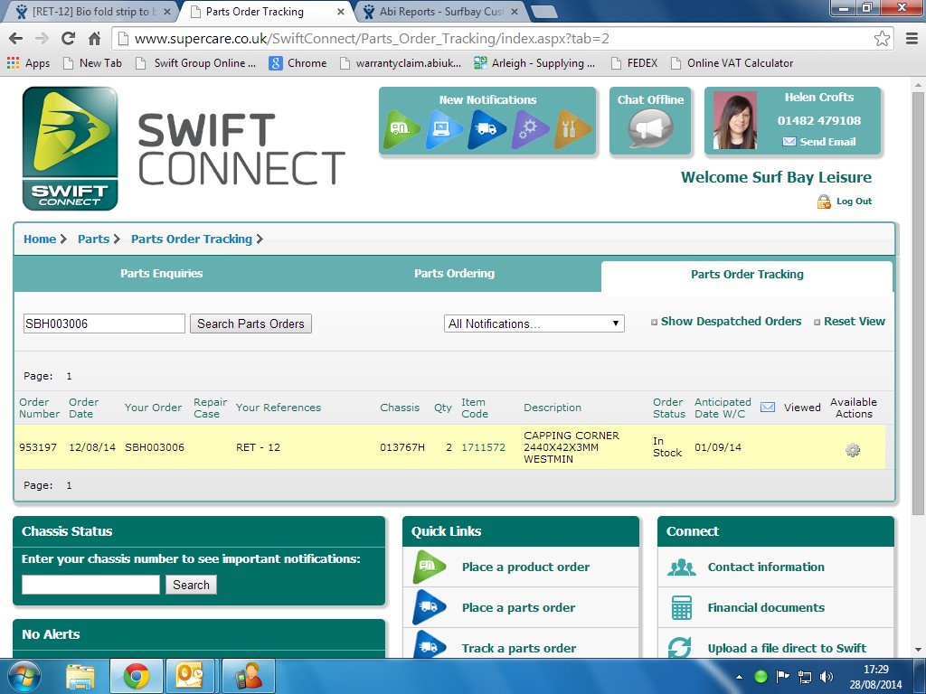Image resolution: width=926 pixels, height=694 pixels.
Task: Click the chassis number input field
Action: [x=90, y=585]
